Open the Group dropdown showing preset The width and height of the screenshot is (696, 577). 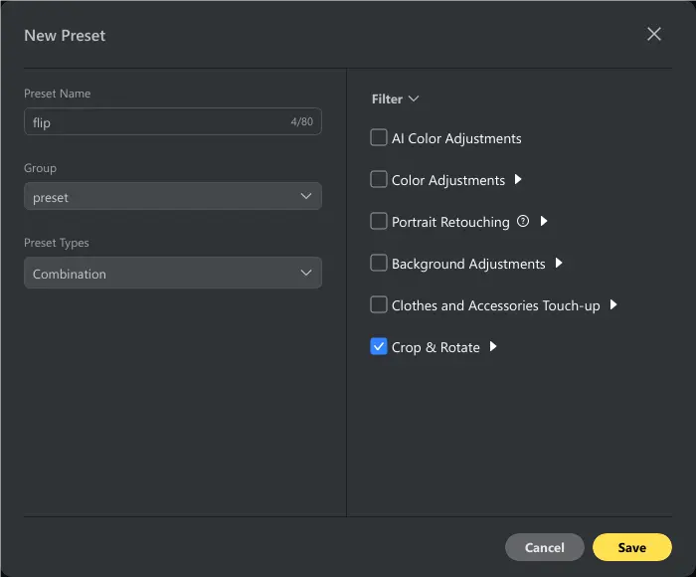[173, 196]
